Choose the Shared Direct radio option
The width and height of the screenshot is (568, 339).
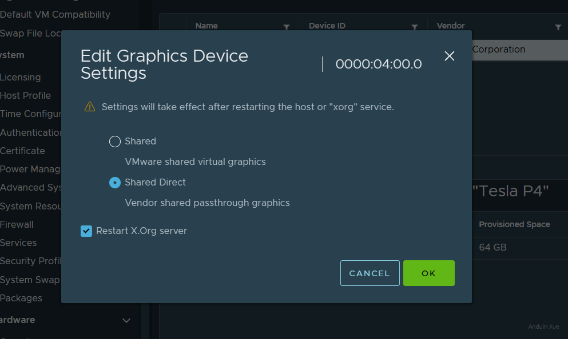tap(115, 183)
